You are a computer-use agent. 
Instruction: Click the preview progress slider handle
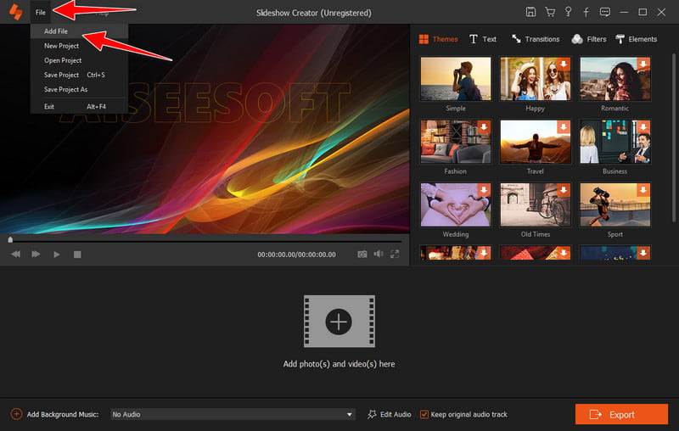click(x=10, y=239)
